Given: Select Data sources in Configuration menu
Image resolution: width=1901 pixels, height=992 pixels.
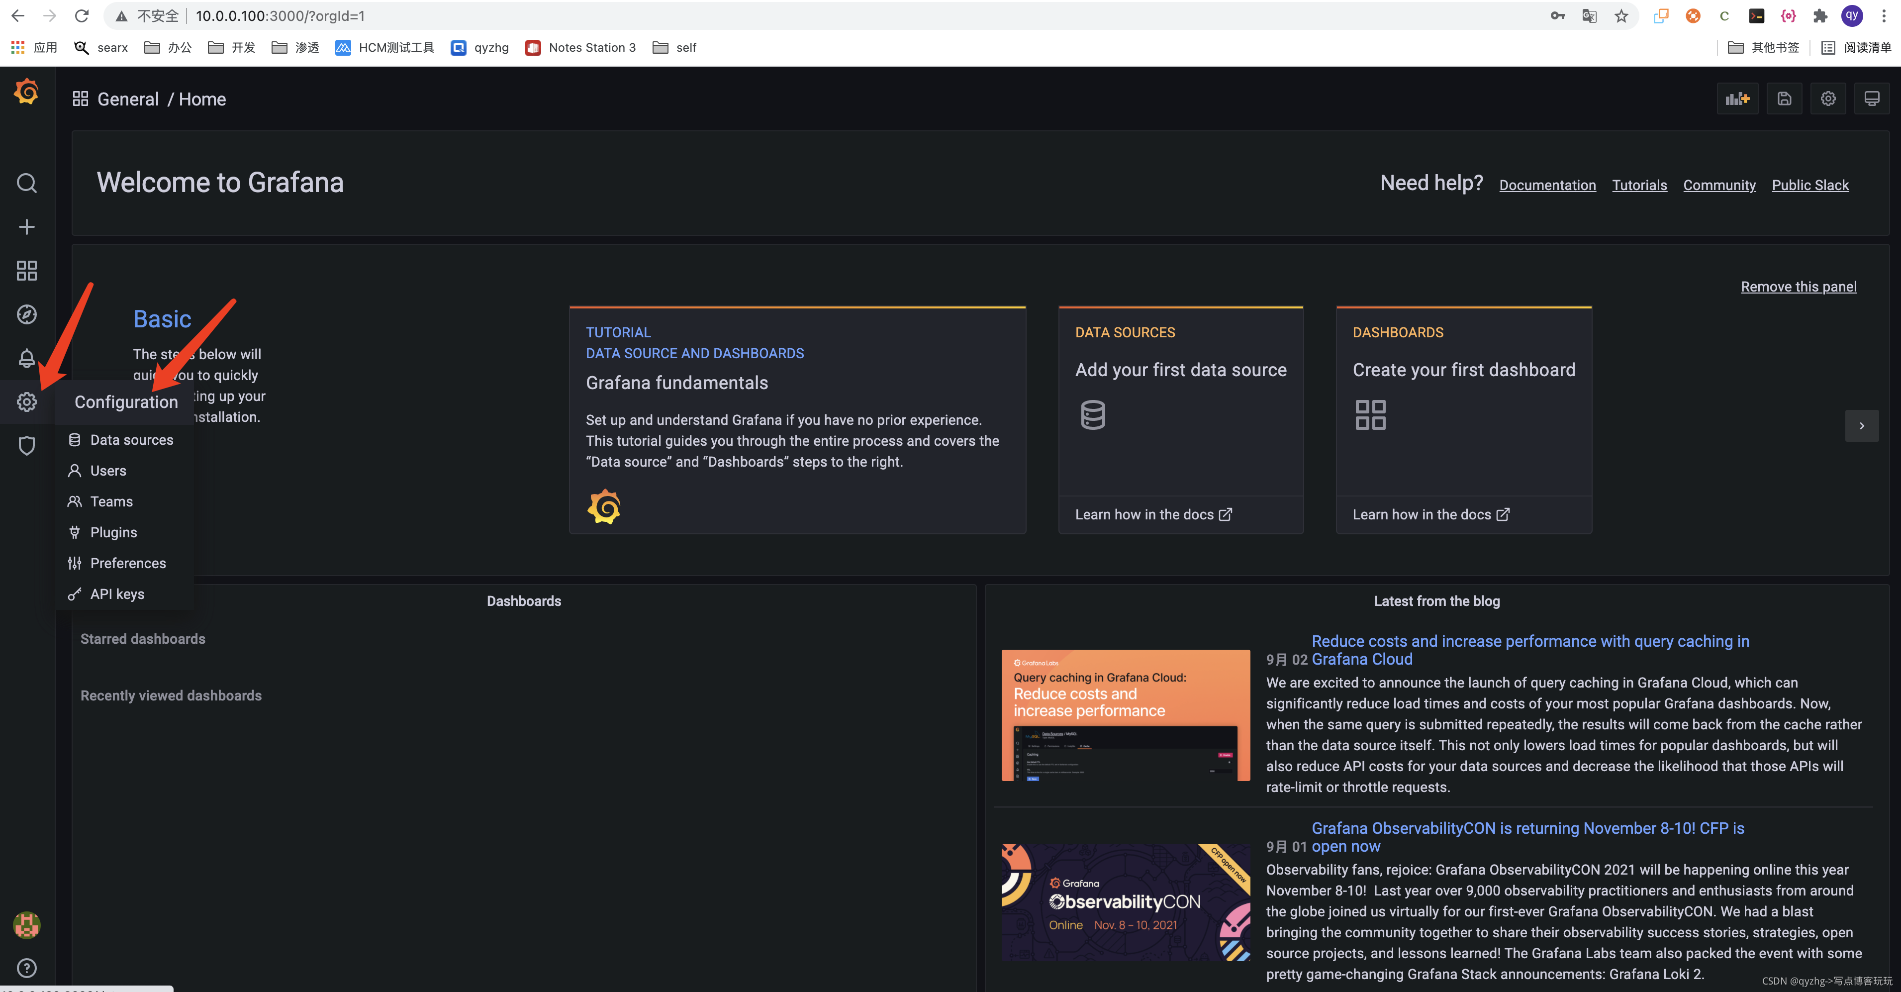Looking at the screenshot, I should click(x=124, y=440).
